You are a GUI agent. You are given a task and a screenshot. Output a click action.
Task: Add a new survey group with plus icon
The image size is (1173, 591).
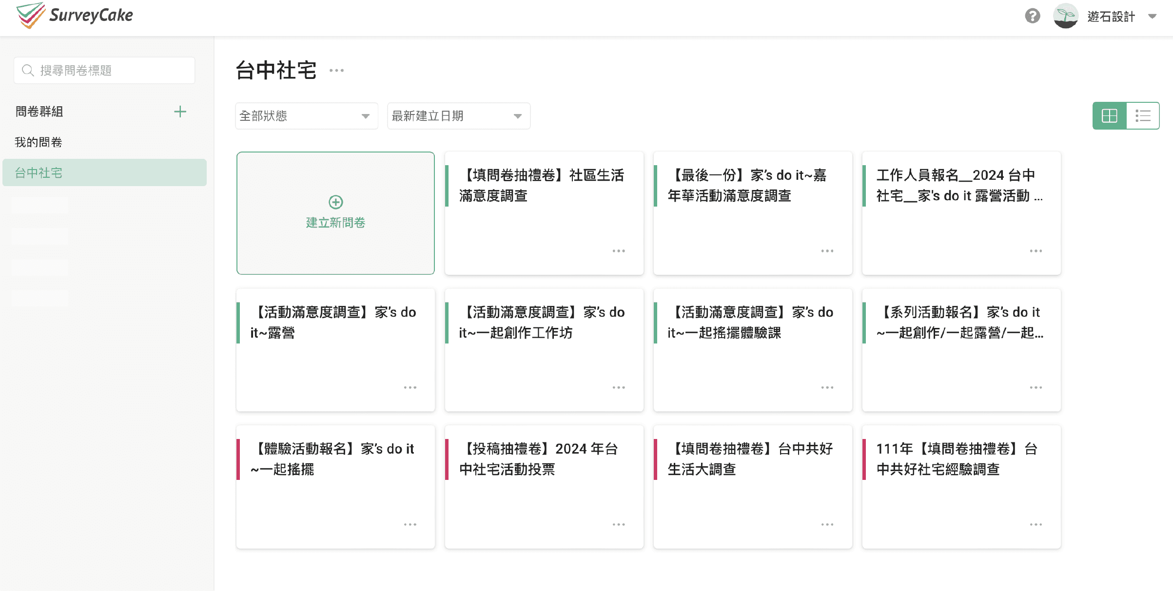point(180,112)
